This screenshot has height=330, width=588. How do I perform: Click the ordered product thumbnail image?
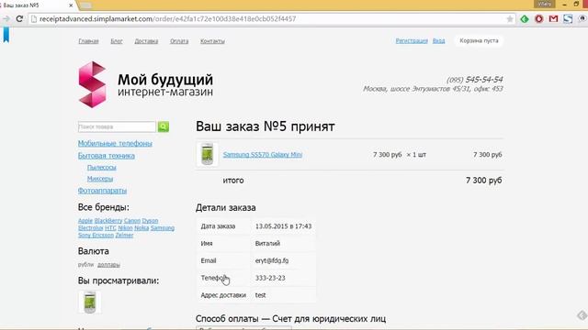point(208,154)
